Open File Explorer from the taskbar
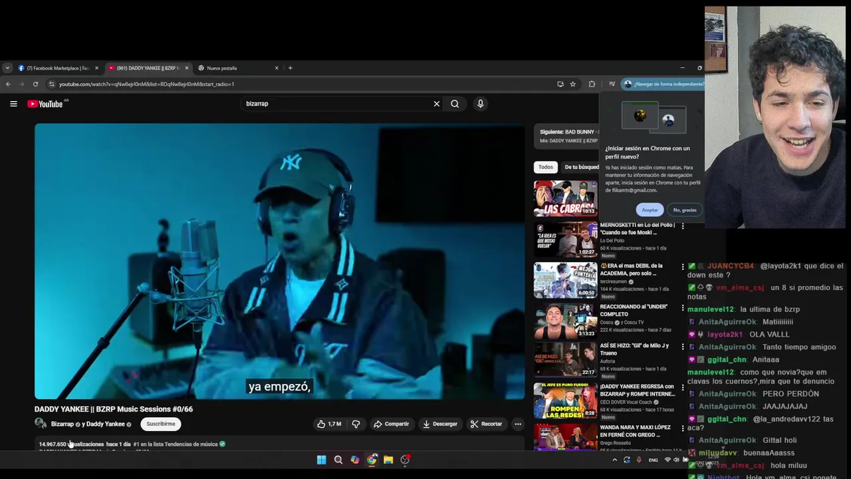Image resolution: width=851 pixels, height=479 pixels. (388, 460)
